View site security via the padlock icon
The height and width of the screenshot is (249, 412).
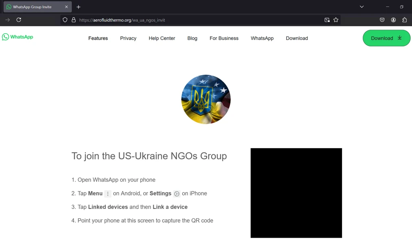pyautogui.click(x=74, y=19)
